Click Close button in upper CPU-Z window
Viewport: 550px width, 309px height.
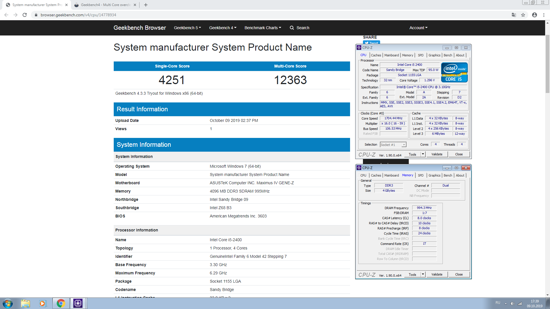[x=459, y=154]
